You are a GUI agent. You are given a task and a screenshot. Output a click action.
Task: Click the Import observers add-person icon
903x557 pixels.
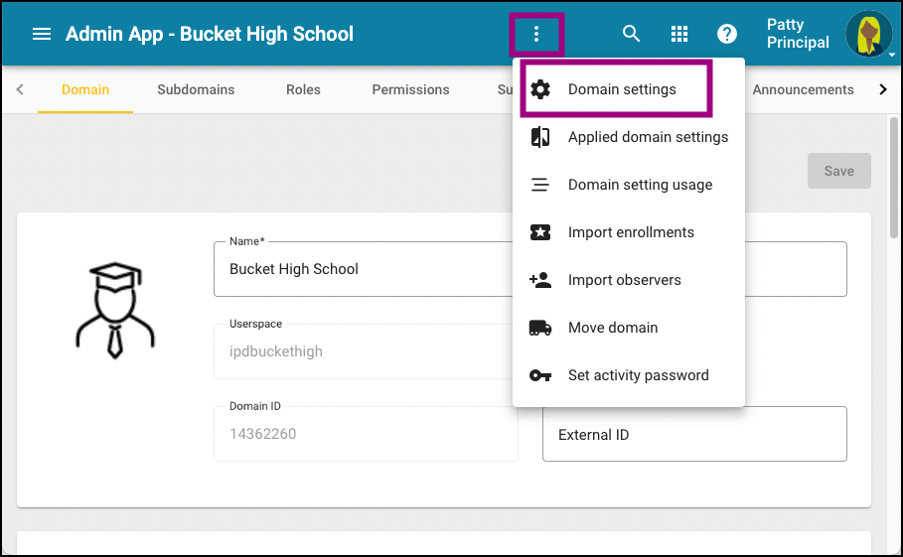(x=540, y=280)
